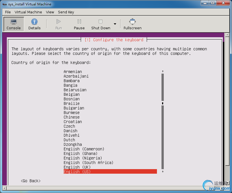Select Dhivehi keyboard layout
232x193 pixels.
[x=72, y=135]
